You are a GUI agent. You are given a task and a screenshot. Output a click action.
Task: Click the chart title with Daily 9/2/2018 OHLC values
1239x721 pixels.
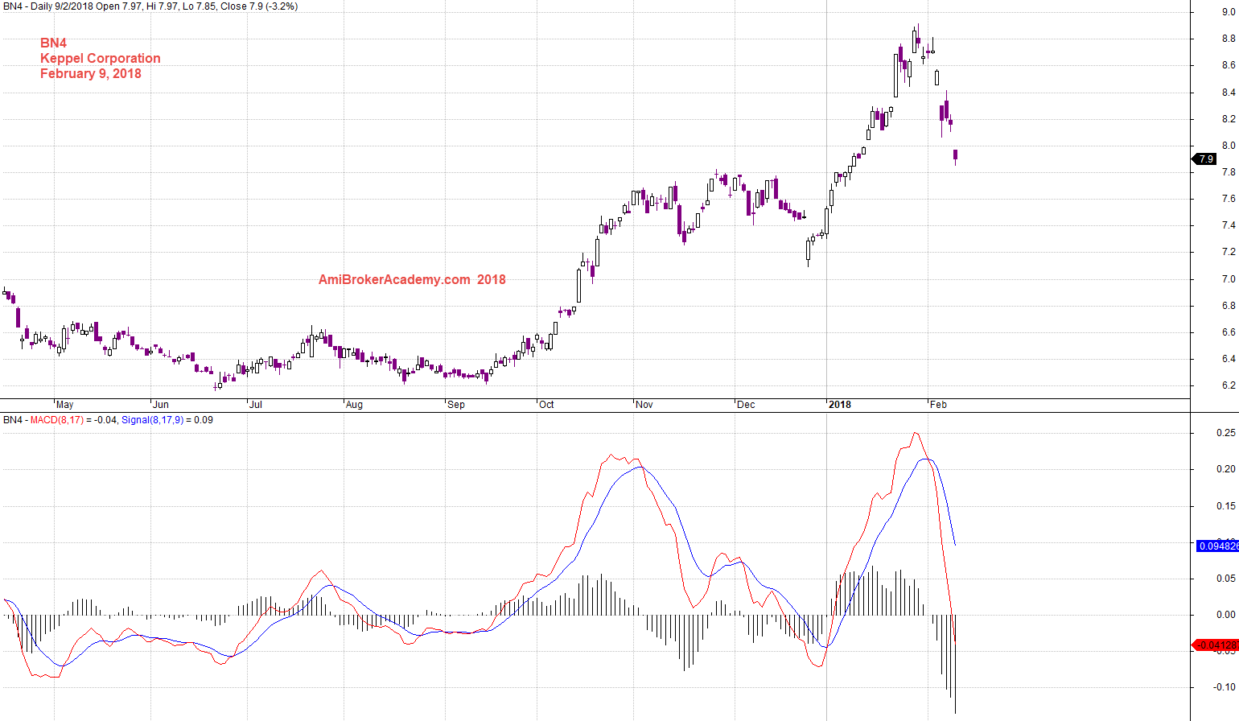pyautogui.click(x=150, y=6)
